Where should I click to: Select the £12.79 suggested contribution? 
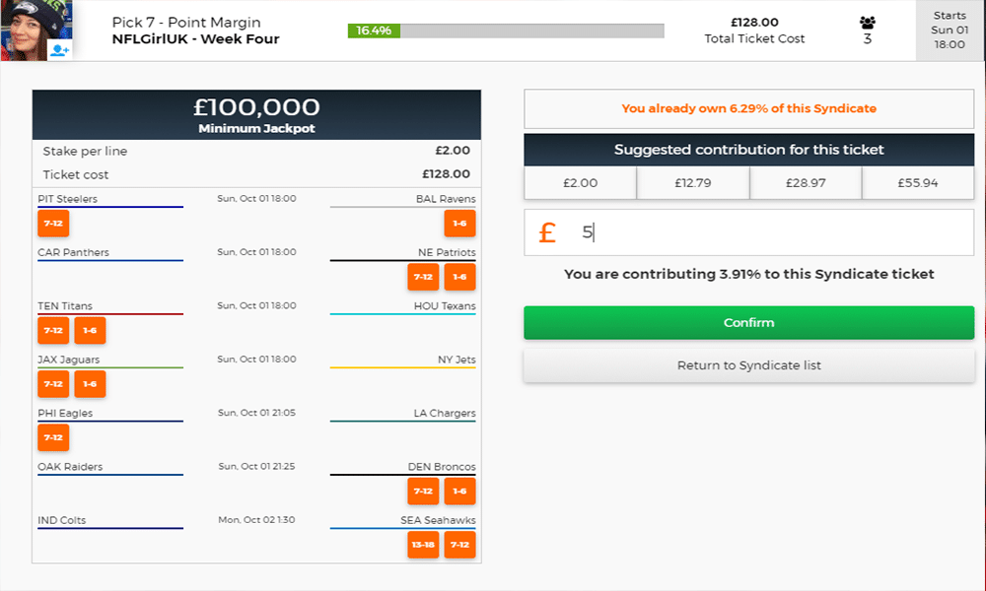pyautogui.click(x=693, y=182)
